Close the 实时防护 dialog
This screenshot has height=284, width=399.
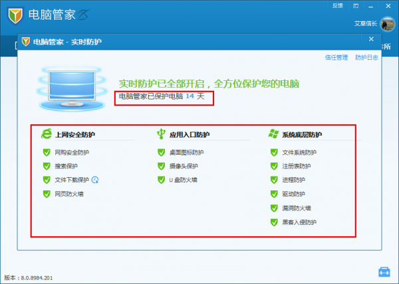[371, 39]
